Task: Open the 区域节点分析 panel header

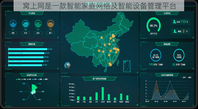Action: click(x=32, y=75)
